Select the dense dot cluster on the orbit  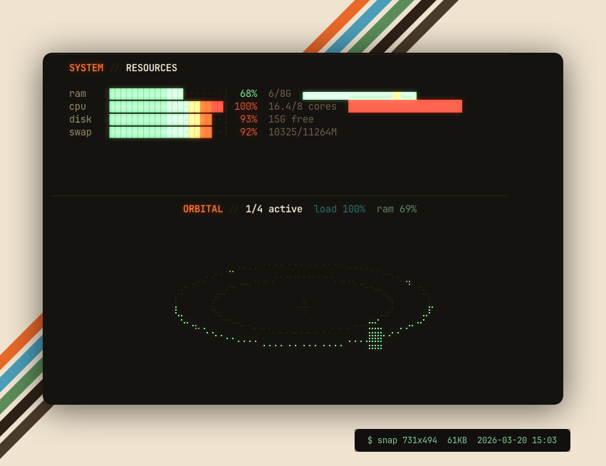pyautogui.click(x=376, y=336)
